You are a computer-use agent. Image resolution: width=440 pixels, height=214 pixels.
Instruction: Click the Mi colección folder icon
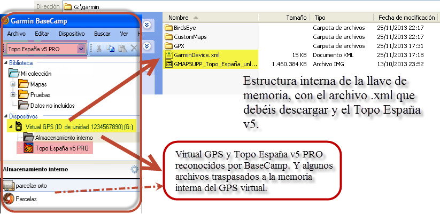14,74
